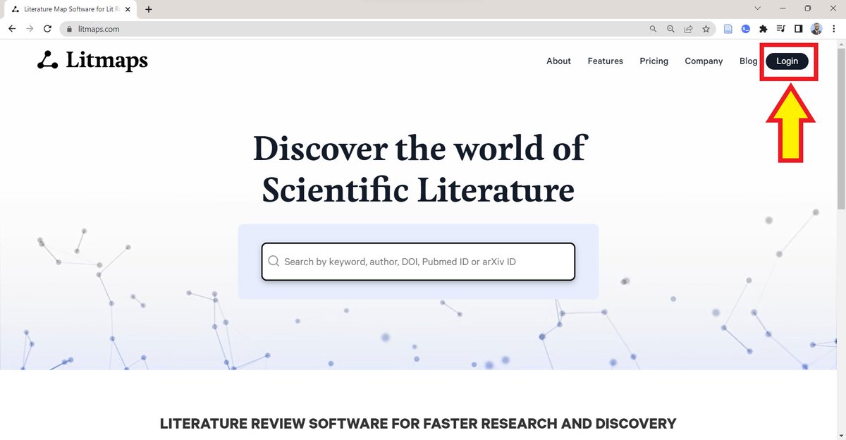Open the Chrome profile avatar

(816, 29)
